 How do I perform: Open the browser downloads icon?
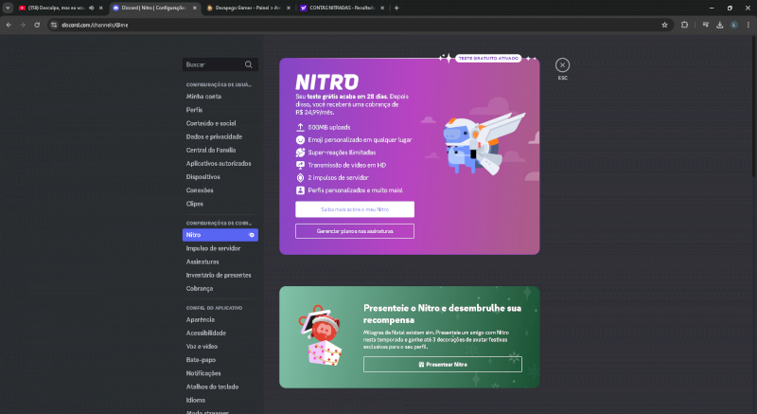[x=719, y=25]
